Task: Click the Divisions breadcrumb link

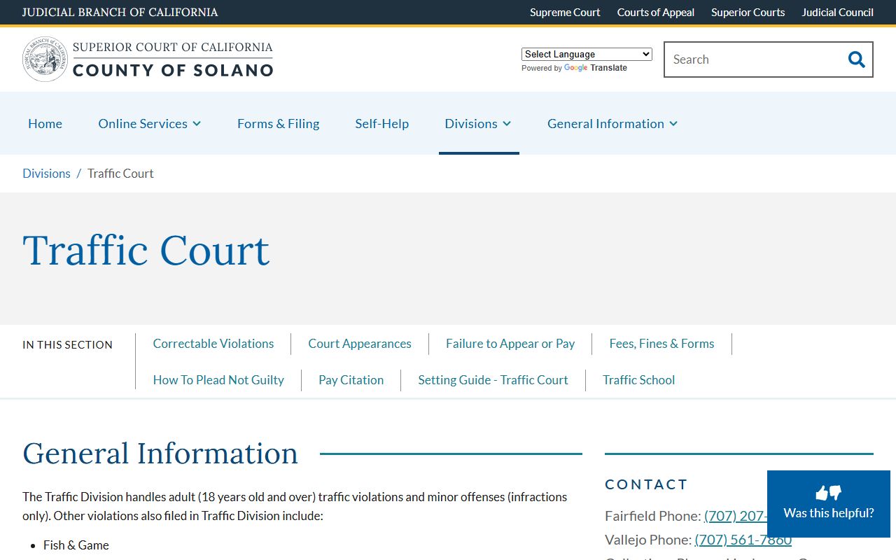Action: [46, 174]
